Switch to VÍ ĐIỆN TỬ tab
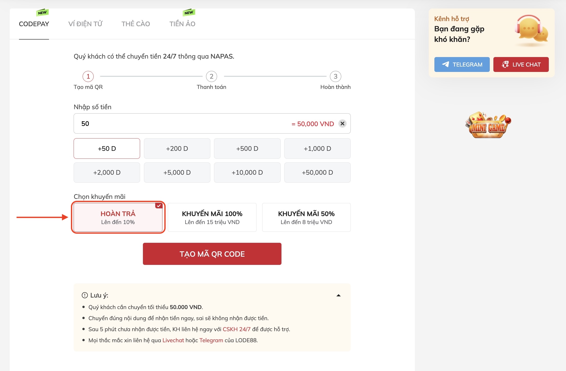Image resolution: width=566 pixels, height=371 pixels. click(x=85, y=24)
